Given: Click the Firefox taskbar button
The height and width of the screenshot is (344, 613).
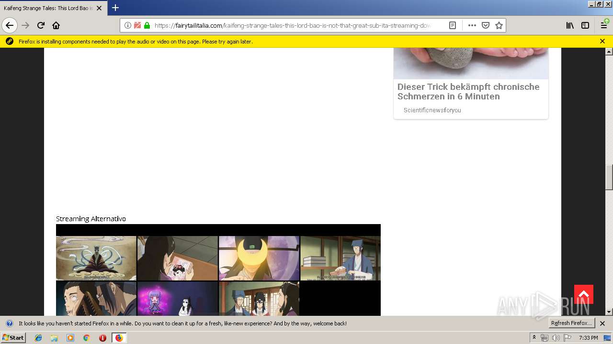Looking at the screenshot, I should (x=119, y=338).
